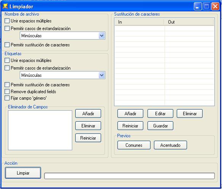Check Permitir casos de estandarización under Etiquetas
Screen dimensions: 222x189
point(7,68)
